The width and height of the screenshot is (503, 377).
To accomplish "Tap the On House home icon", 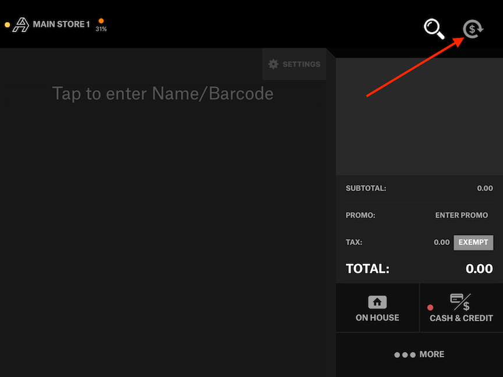I will click(377, 302).
